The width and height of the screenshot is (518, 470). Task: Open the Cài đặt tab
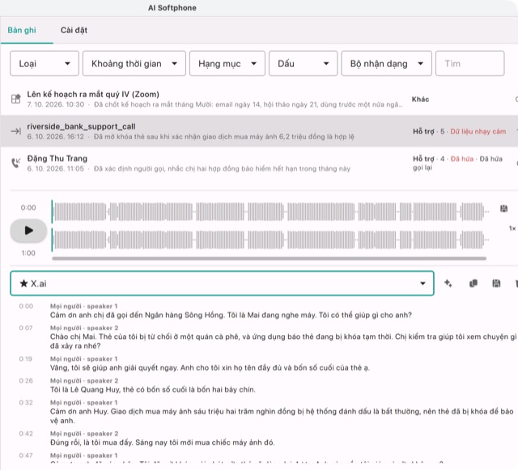(74, 31)
